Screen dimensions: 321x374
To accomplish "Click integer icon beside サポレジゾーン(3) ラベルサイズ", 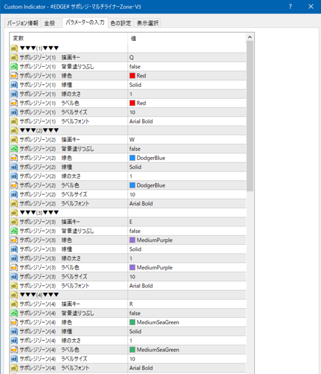I will coord(14,277).
